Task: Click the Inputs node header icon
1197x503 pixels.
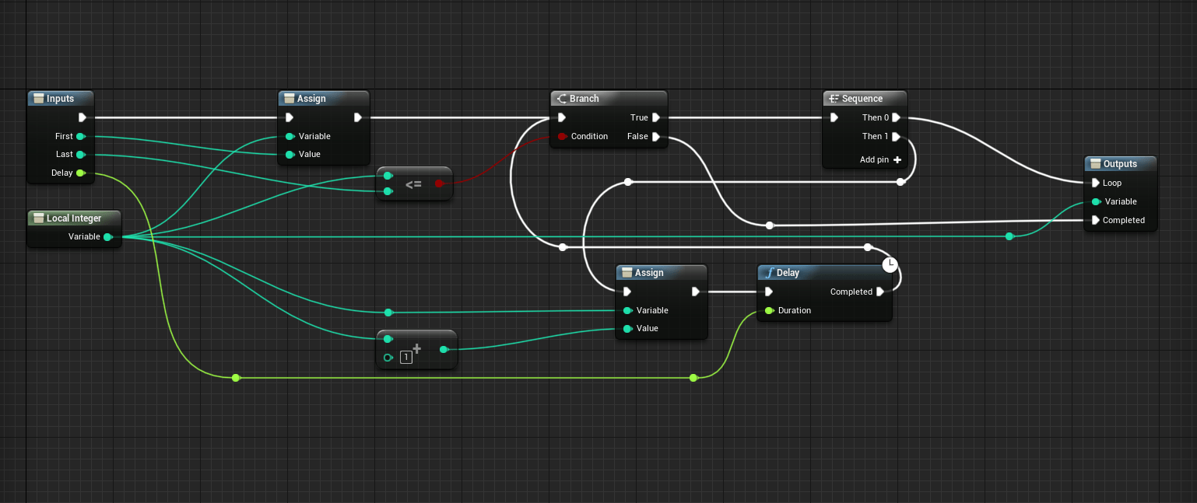Action: pyautogui.click(x=37, y=98)
